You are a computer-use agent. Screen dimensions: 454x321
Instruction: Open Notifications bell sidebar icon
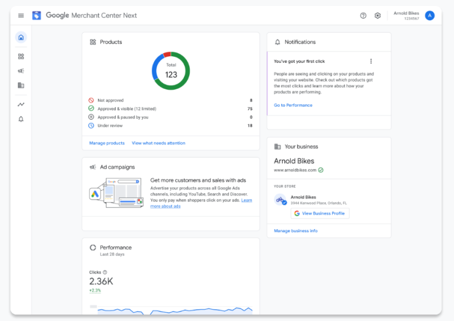click(x=21, y=119)
